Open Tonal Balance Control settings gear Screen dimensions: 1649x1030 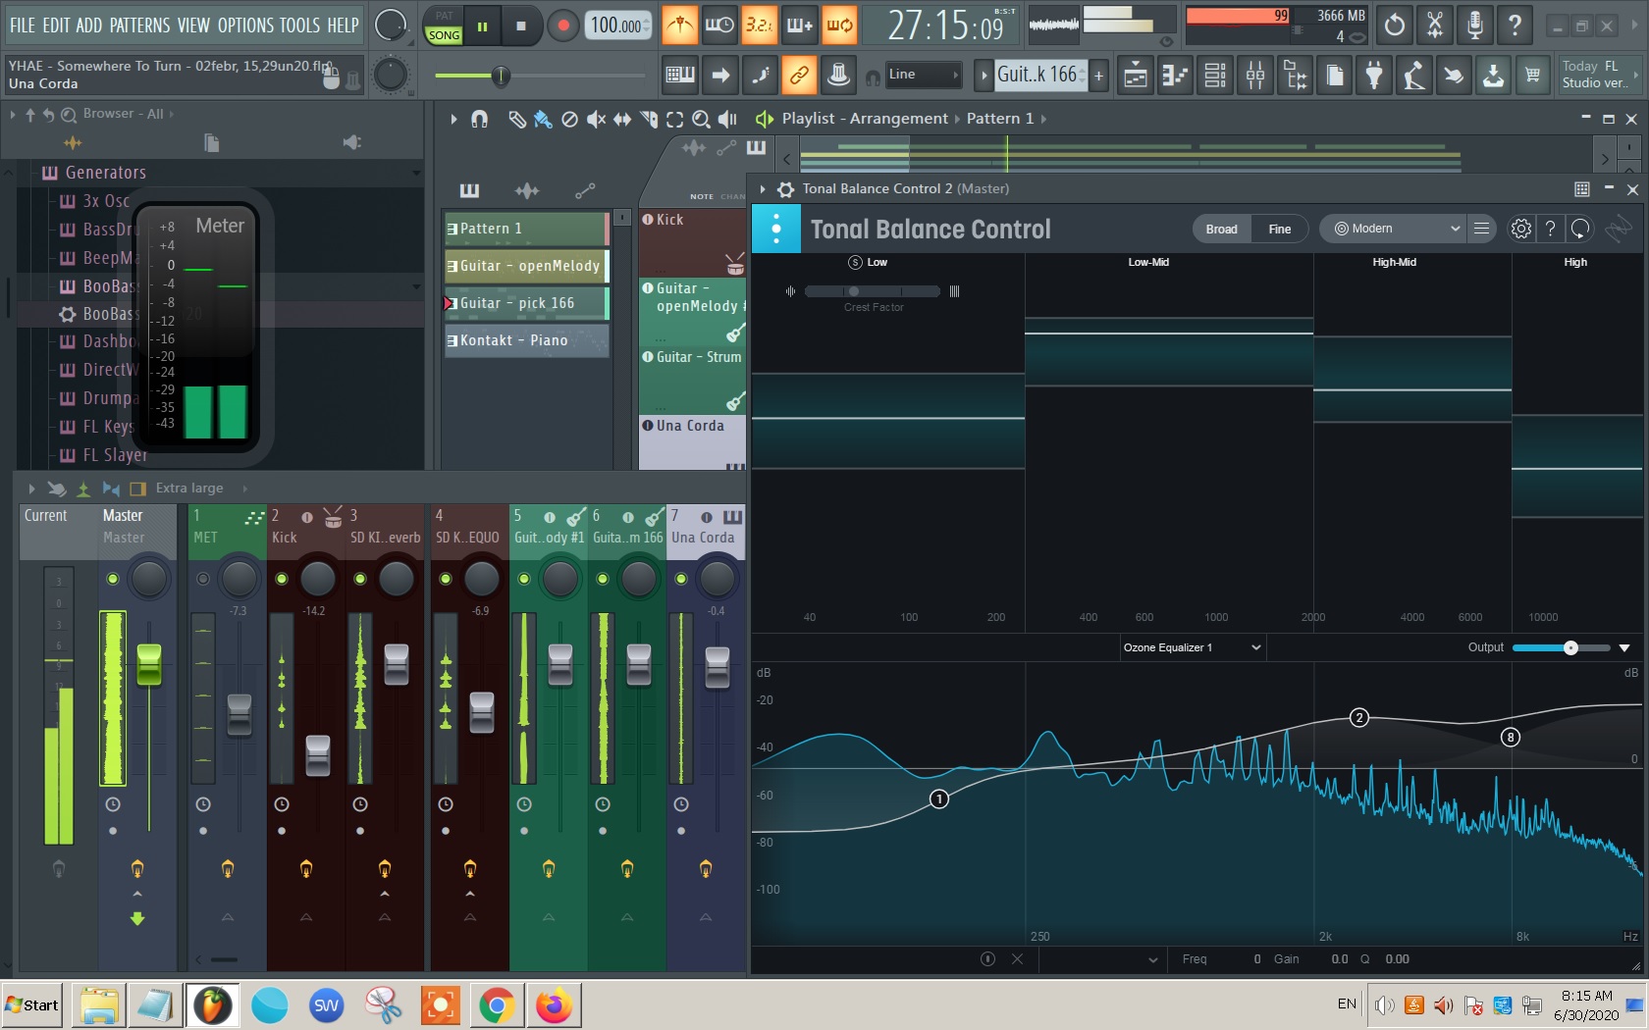pos(1520,229)
